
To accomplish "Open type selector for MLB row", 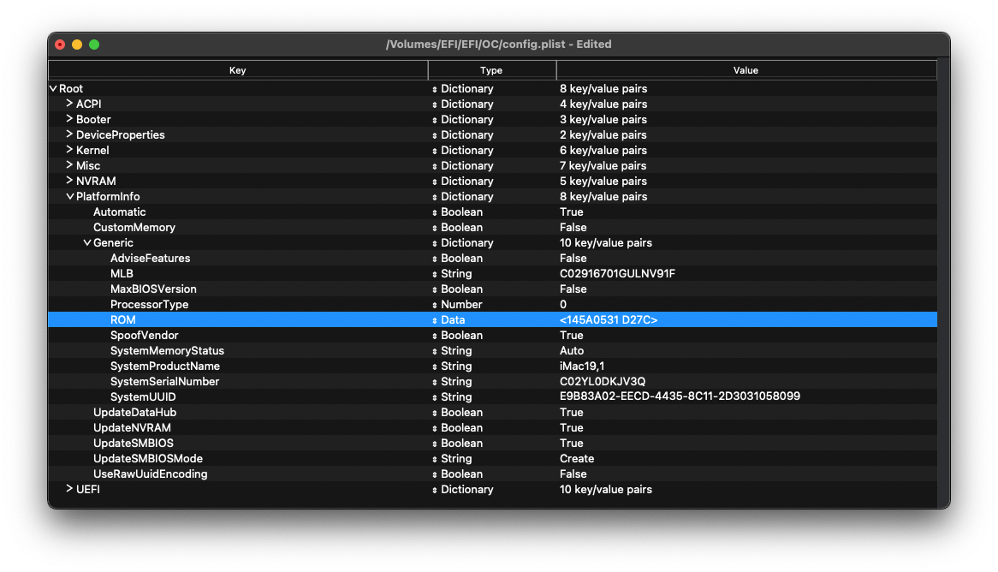I will click(435, 274).
